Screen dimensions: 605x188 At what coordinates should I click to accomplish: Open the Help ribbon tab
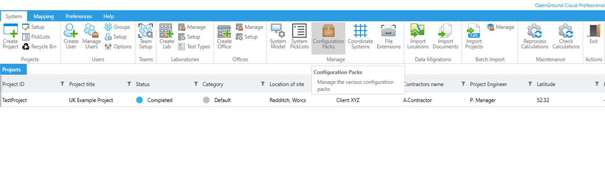pos(109,16)
